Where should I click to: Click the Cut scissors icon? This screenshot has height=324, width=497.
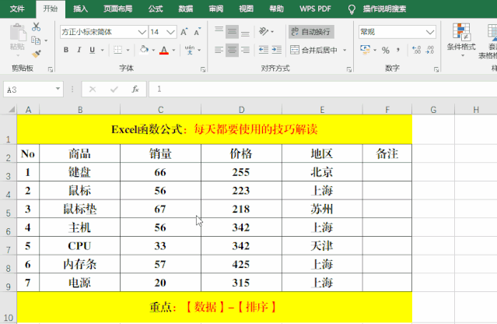[37, 27]
